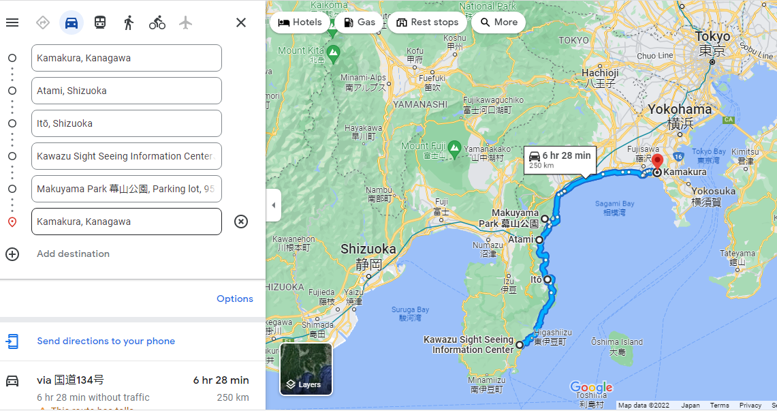Open route Options
777x411 pixels.
(x=235, y=299)
